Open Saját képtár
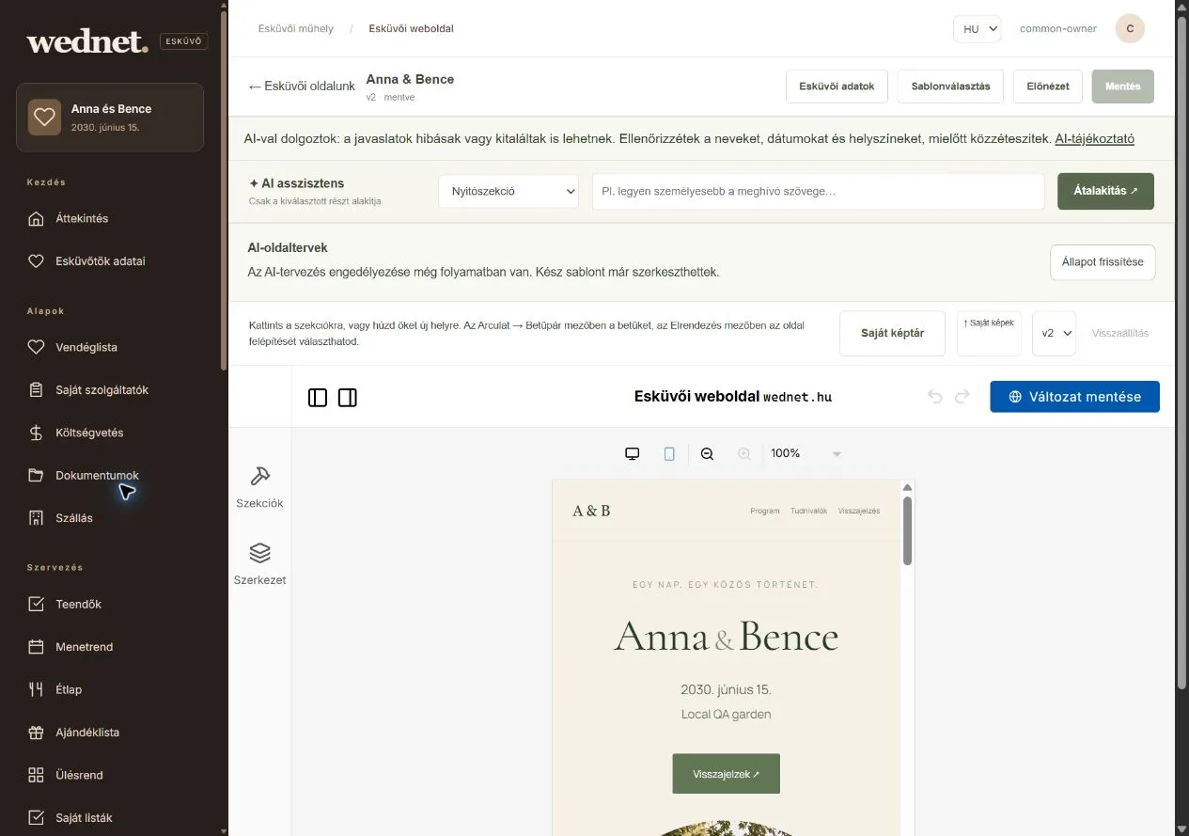This screenshot has width=1189, height=836. coord(892,334)
